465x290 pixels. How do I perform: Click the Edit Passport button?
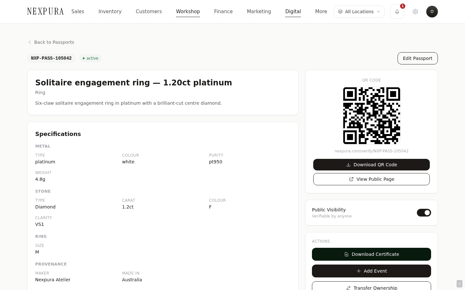point(418,58)
